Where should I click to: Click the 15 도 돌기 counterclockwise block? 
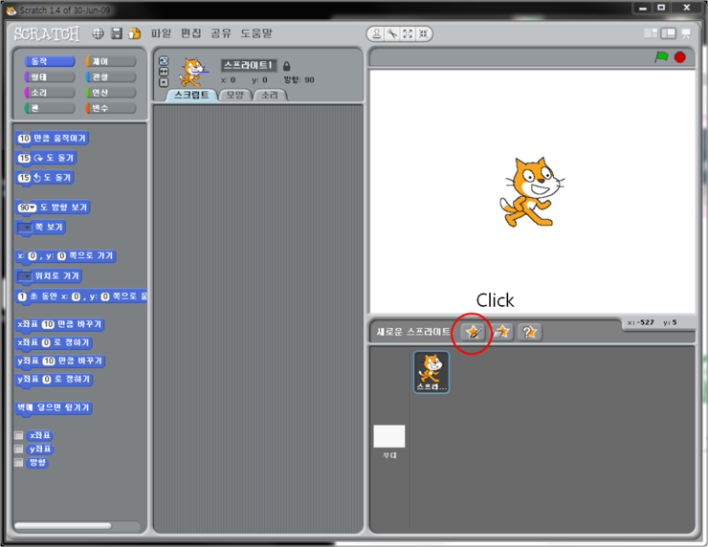click(x=44, y=178)
